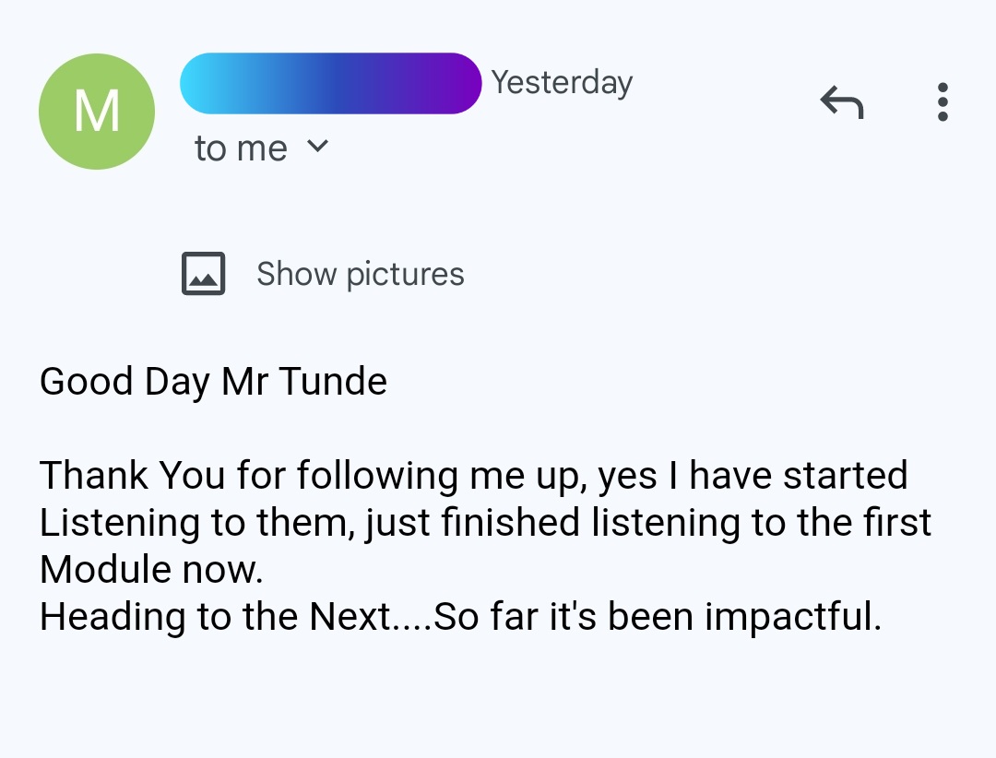Click the text "Module now."
996x758 pixels.
coord(151,569)
